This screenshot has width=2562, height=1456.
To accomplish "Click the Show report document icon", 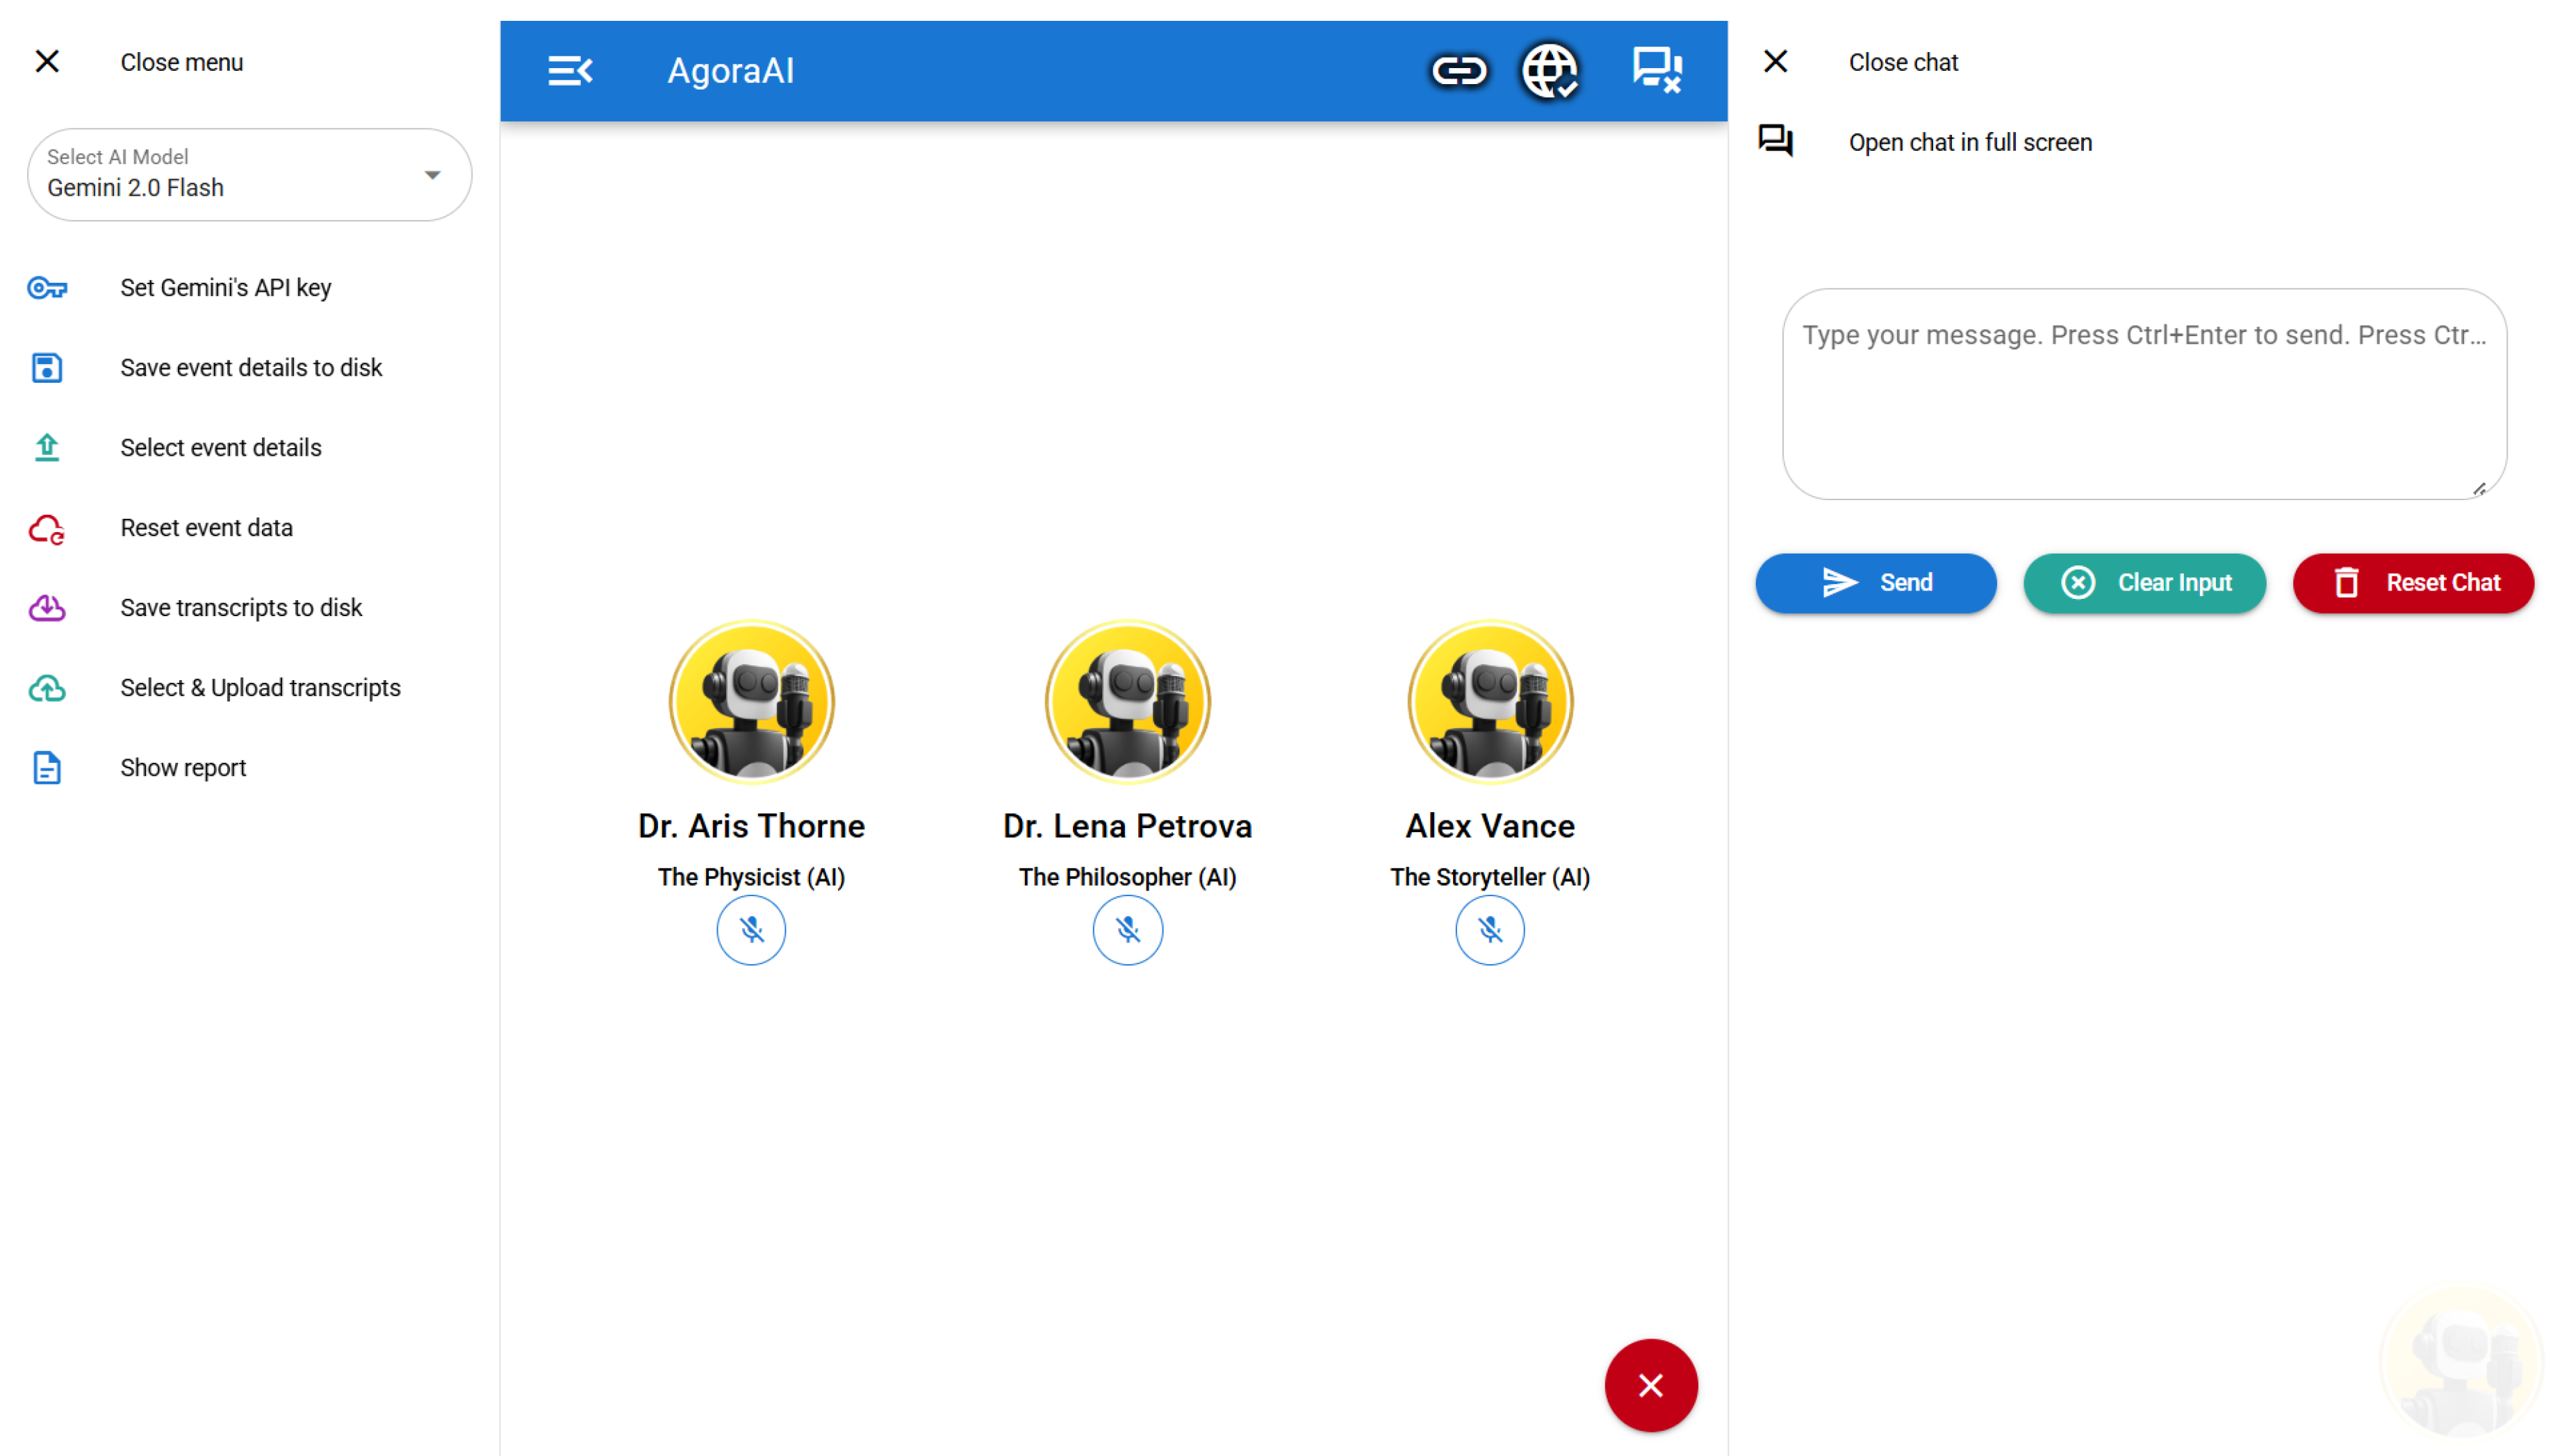I will [47, 768].
